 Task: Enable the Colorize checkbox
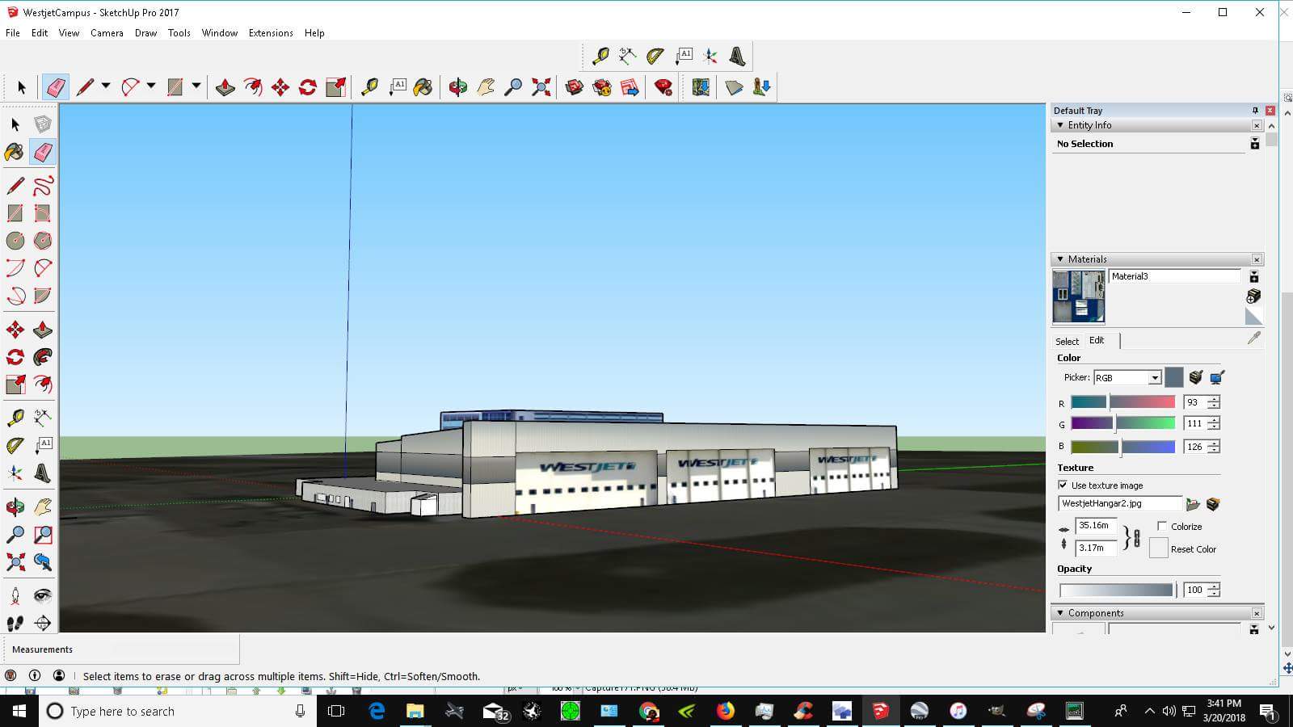point(1162,526)
